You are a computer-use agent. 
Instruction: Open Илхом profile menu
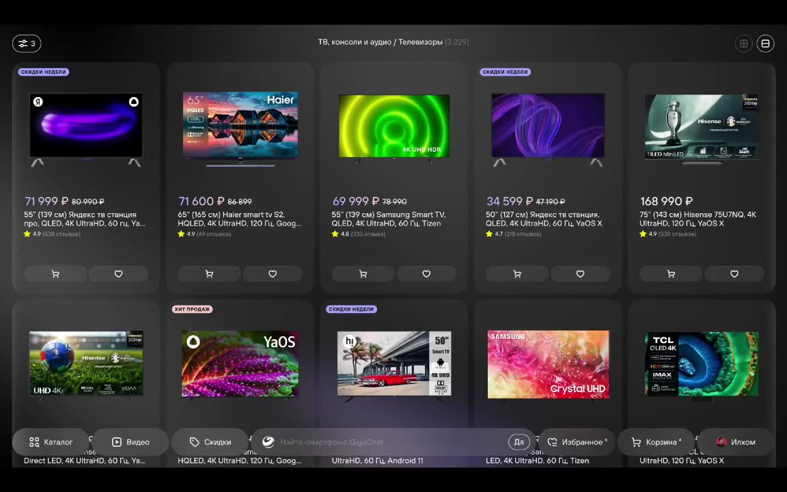click(x=736, y=442)
